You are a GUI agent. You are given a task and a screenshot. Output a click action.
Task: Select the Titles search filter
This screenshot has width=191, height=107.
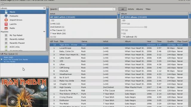pos(148,9)
